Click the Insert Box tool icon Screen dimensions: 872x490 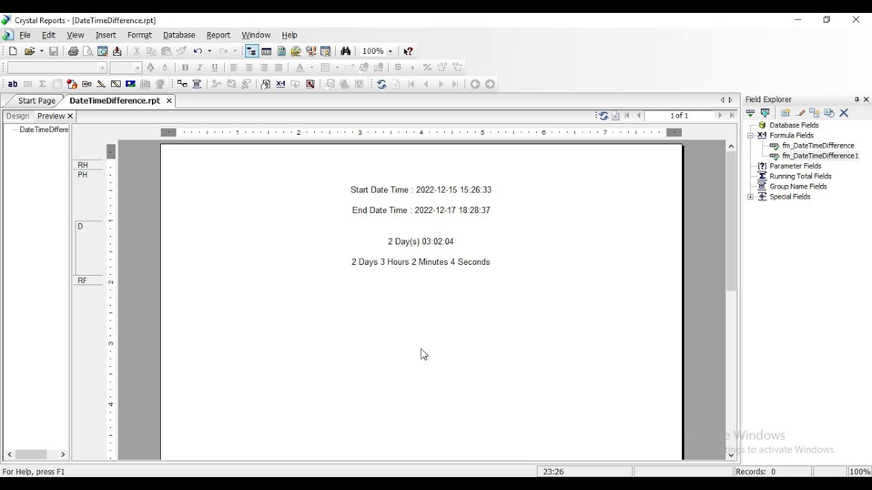coord(116,84)
